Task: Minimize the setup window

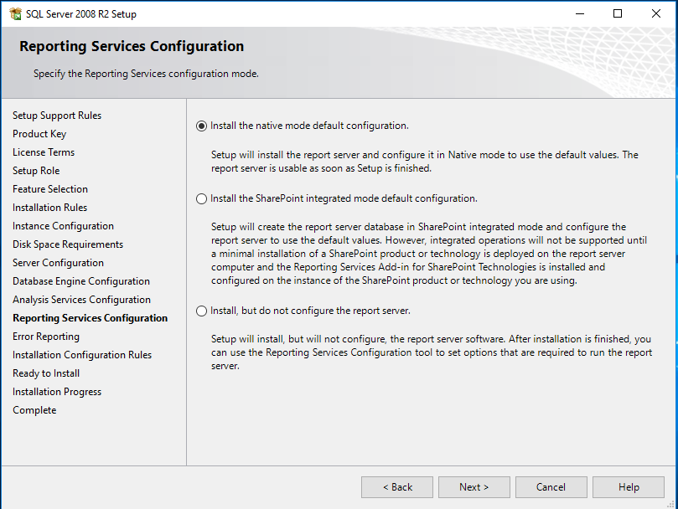Action: tap(579, 14)
